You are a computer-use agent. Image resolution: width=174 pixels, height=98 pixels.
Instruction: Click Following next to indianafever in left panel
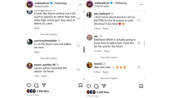click(60, 3)
